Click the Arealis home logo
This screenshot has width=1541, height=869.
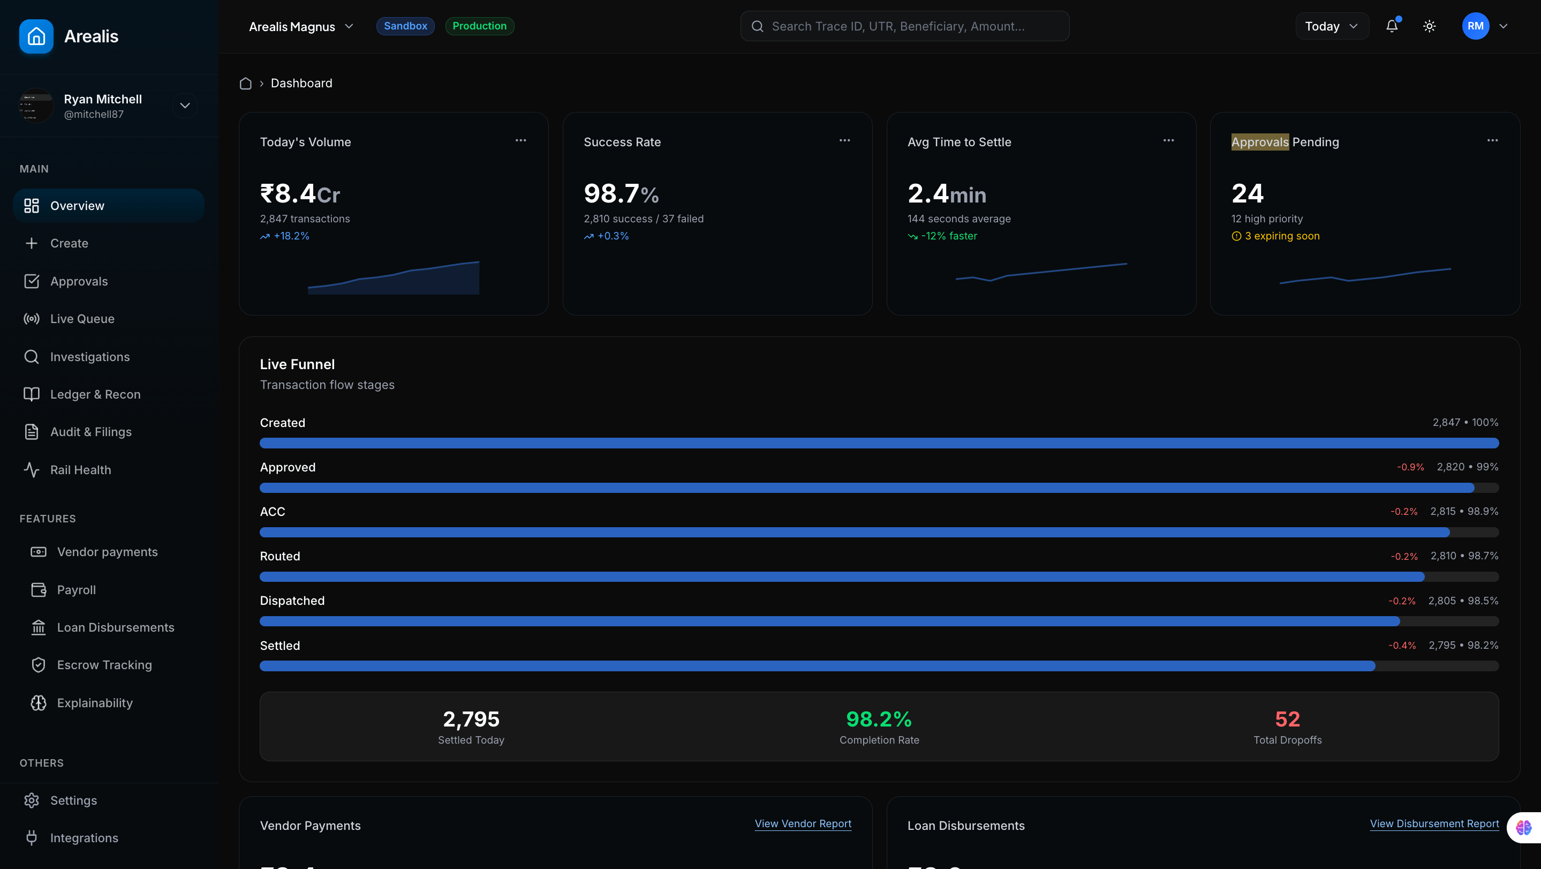[x=36, y=36]
